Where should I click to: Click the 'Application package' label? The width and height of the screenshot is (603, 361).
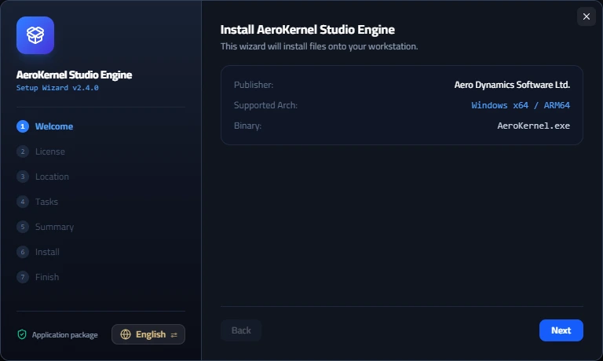point(64,335)
